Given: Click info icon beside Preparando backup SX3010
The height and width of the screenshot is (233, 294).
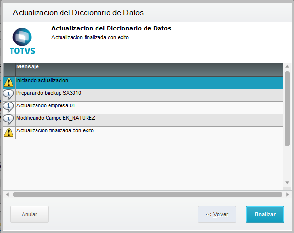Looking at the screenshot, I should click(x=9, y=94).
